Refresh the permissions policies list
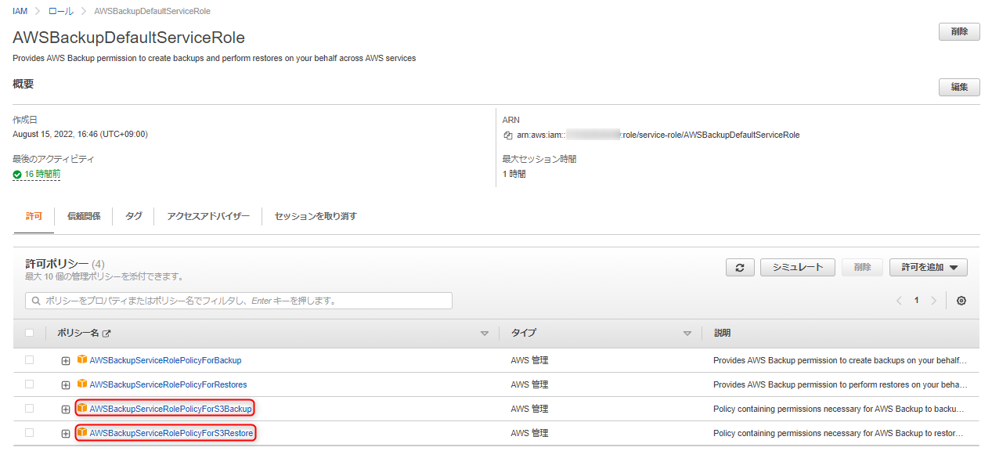 tap(739, 267)
